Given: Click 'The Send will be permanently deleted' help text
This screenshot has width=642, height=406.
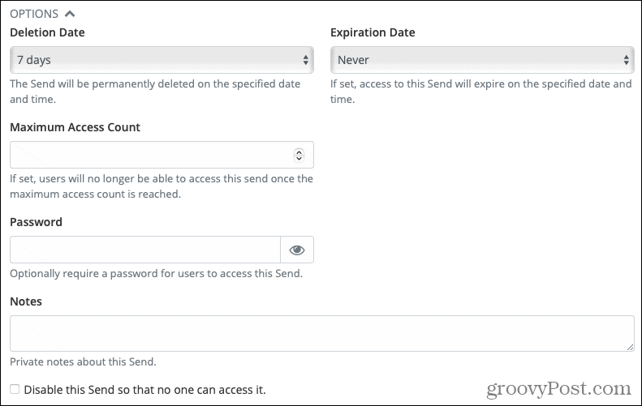Looking at the screenshot, I should (155, 92).
